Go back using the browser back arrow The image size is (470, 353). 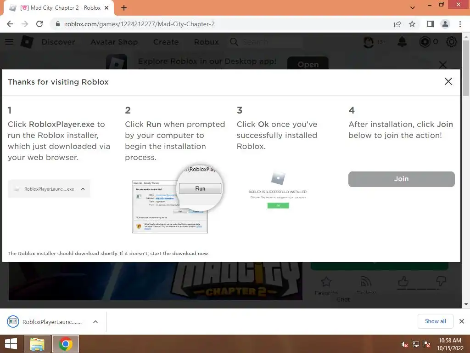point(10,24)
